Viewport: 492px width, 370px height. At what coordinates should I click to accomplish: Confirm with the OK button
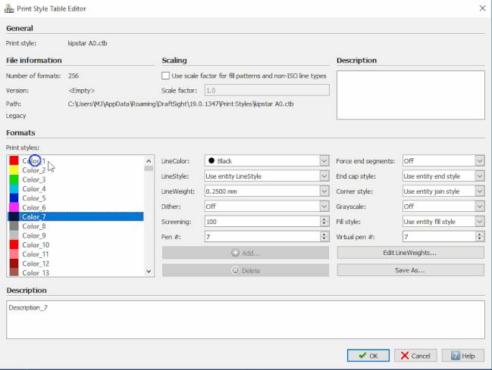click(368, 356)
